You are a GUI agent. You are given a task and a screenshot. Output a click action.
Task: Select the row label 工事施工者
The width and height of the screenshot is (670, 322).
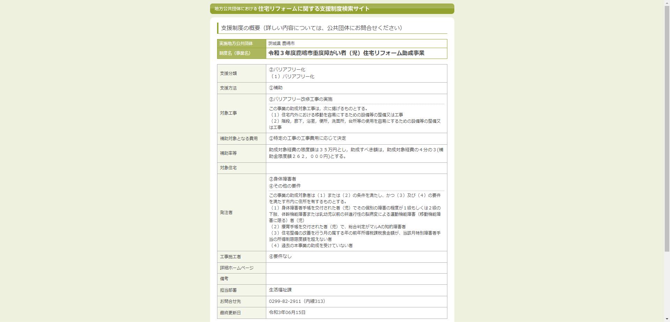230,257
